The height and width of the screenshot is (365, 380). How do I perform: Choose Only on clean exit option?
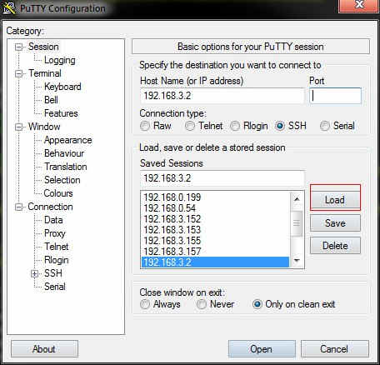[x=257, y=304]
